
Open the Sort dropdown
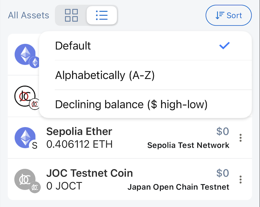click(x=229, y=15)
